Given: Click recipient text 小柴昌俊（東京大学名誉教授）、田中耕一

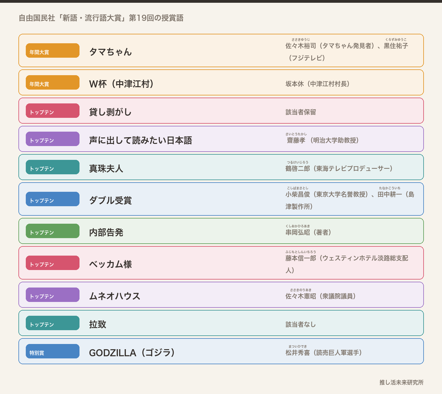Looking at the screenshot, I should click(344, 194).
